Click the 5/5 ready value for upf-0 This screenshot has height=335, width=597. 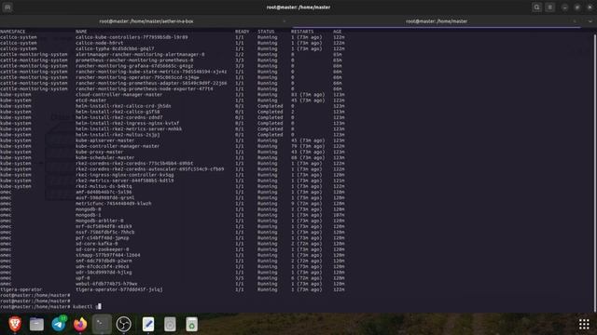(x=240, y=278)
